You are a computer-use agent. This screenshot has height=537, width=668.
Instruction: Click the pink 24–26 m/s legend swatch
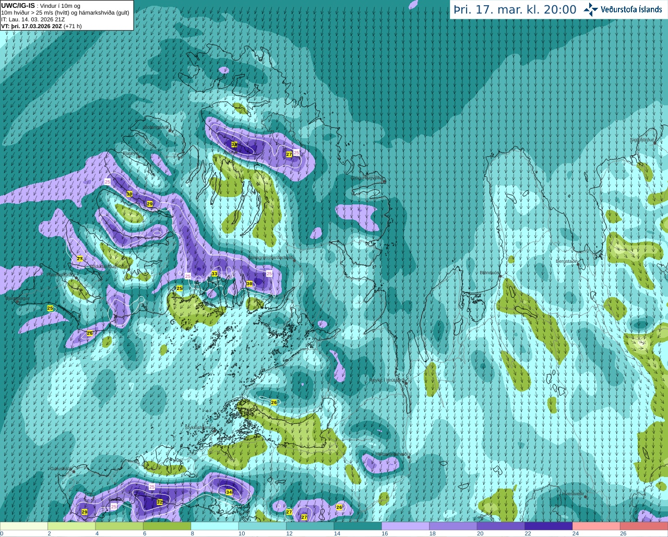[597, 526]
